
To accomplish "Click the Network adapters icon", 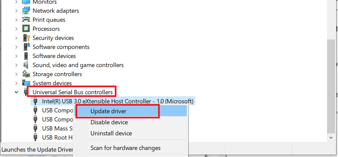I will coord(26,10).
